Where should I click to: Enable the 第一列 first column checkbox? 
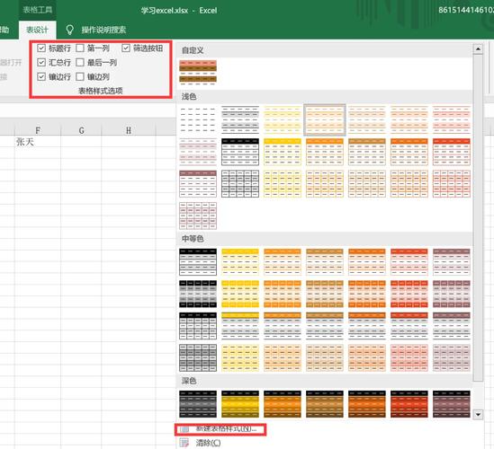[80, 48]
